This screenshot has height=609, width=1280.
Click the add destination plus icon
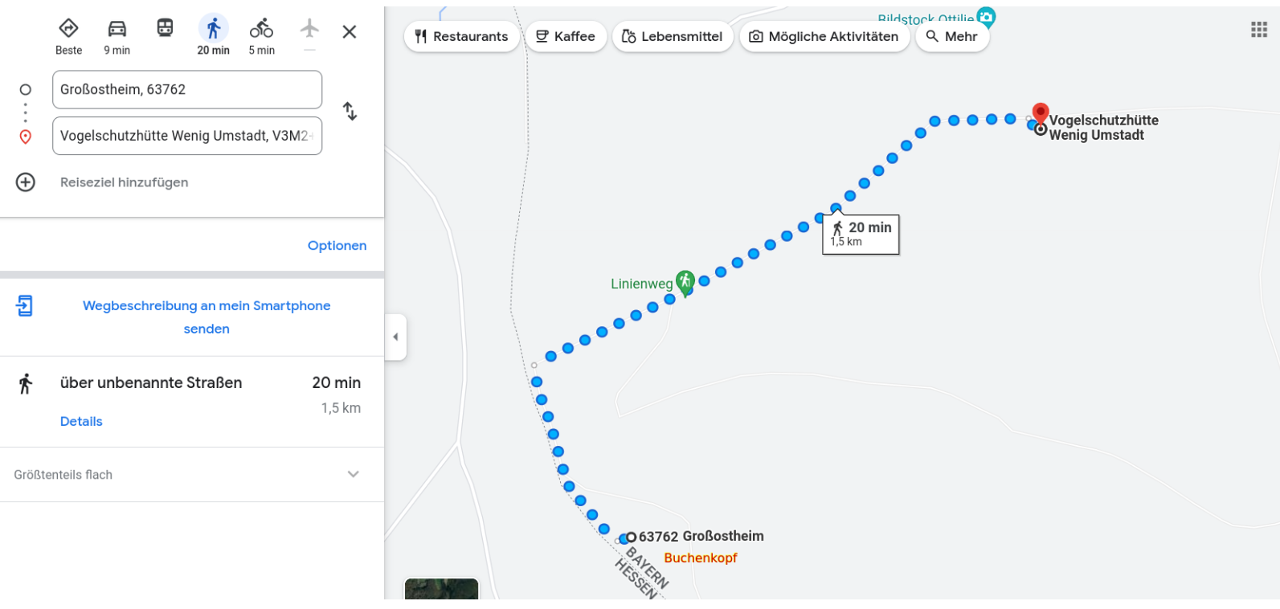pyautogui.click(x=26, y=182)
